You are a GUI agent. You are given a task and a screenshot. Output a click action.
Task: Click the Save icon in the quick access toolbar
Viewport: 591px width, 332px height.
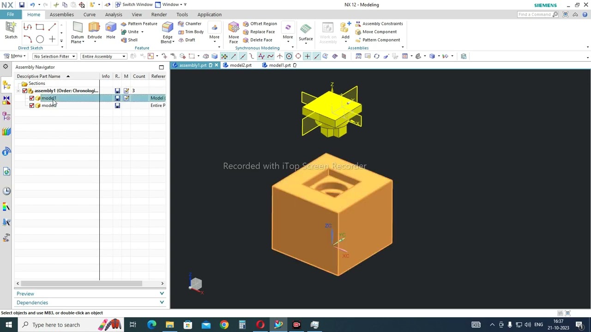[x=22, y=5]
